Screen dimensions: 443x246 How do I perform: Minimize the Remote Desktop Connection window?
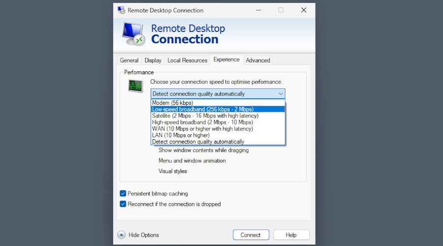pyautogui.click(x=258, y=10)
